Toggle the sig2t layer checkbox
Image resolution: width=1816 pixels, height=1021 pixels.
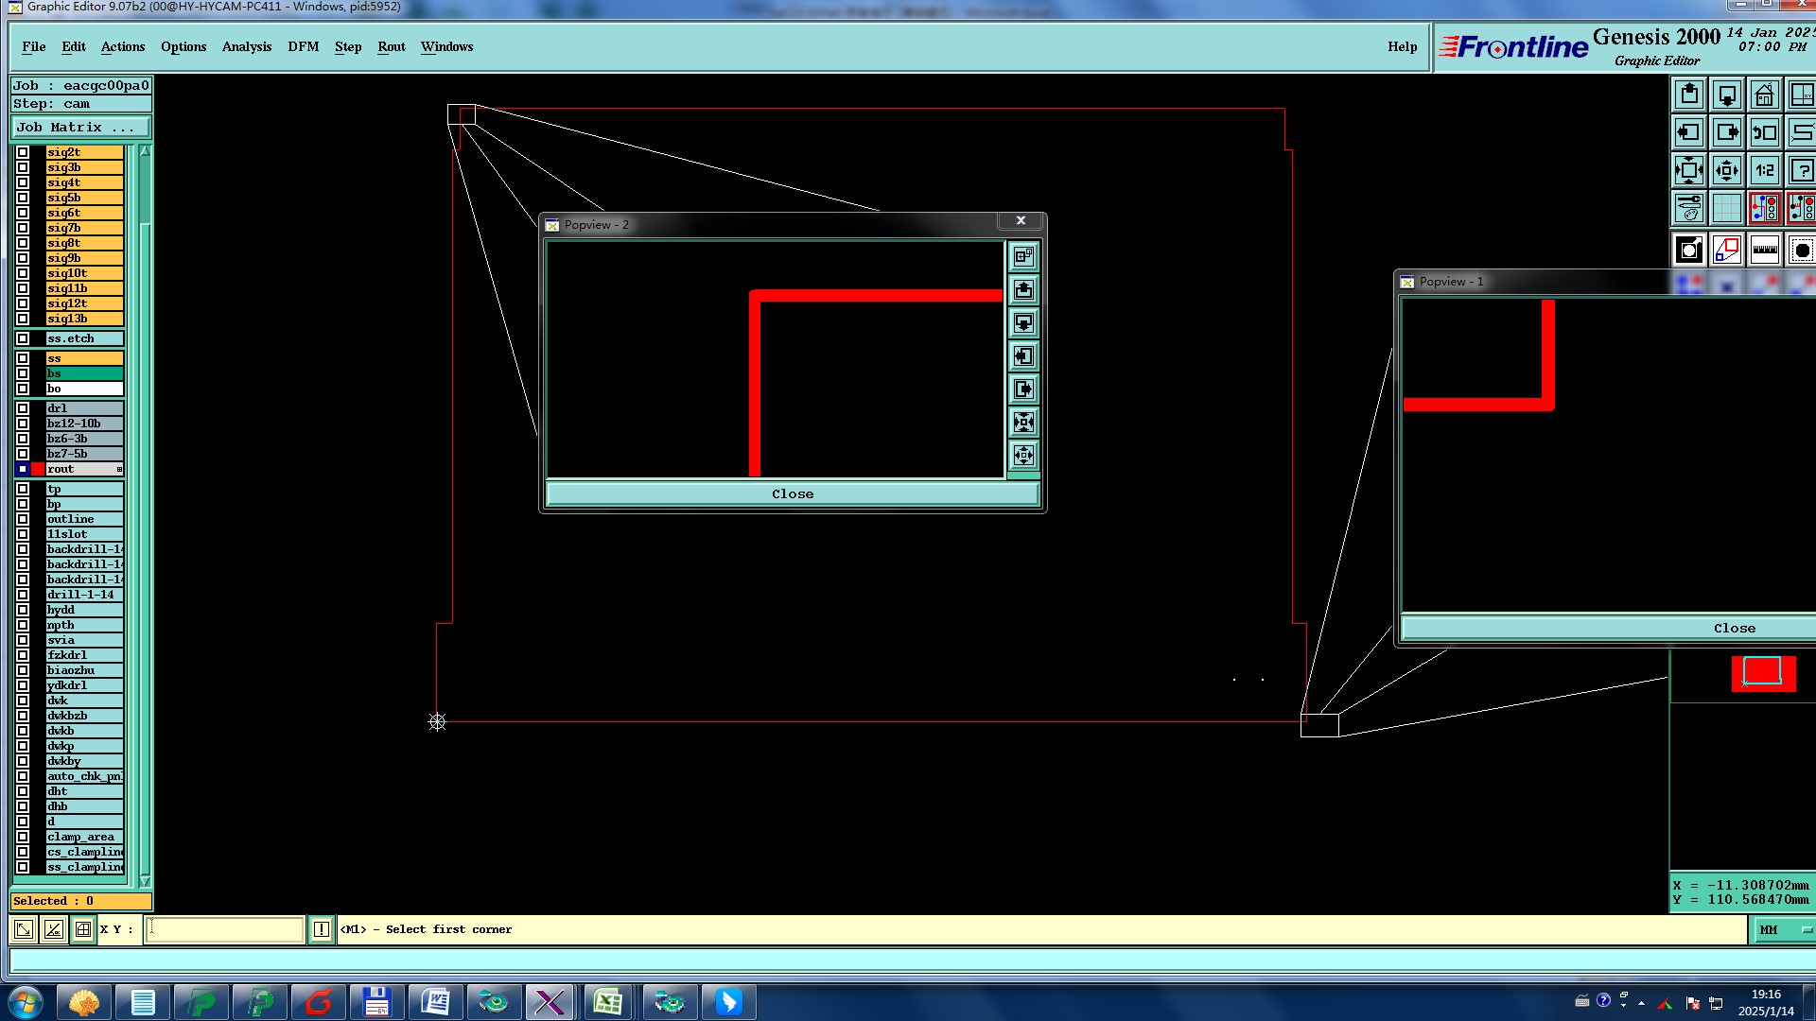tap(23, 152)
